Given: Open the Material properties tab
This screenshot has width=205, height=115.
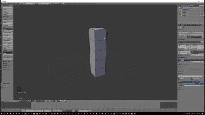Looking at the screenshot, I should (195, 25).
